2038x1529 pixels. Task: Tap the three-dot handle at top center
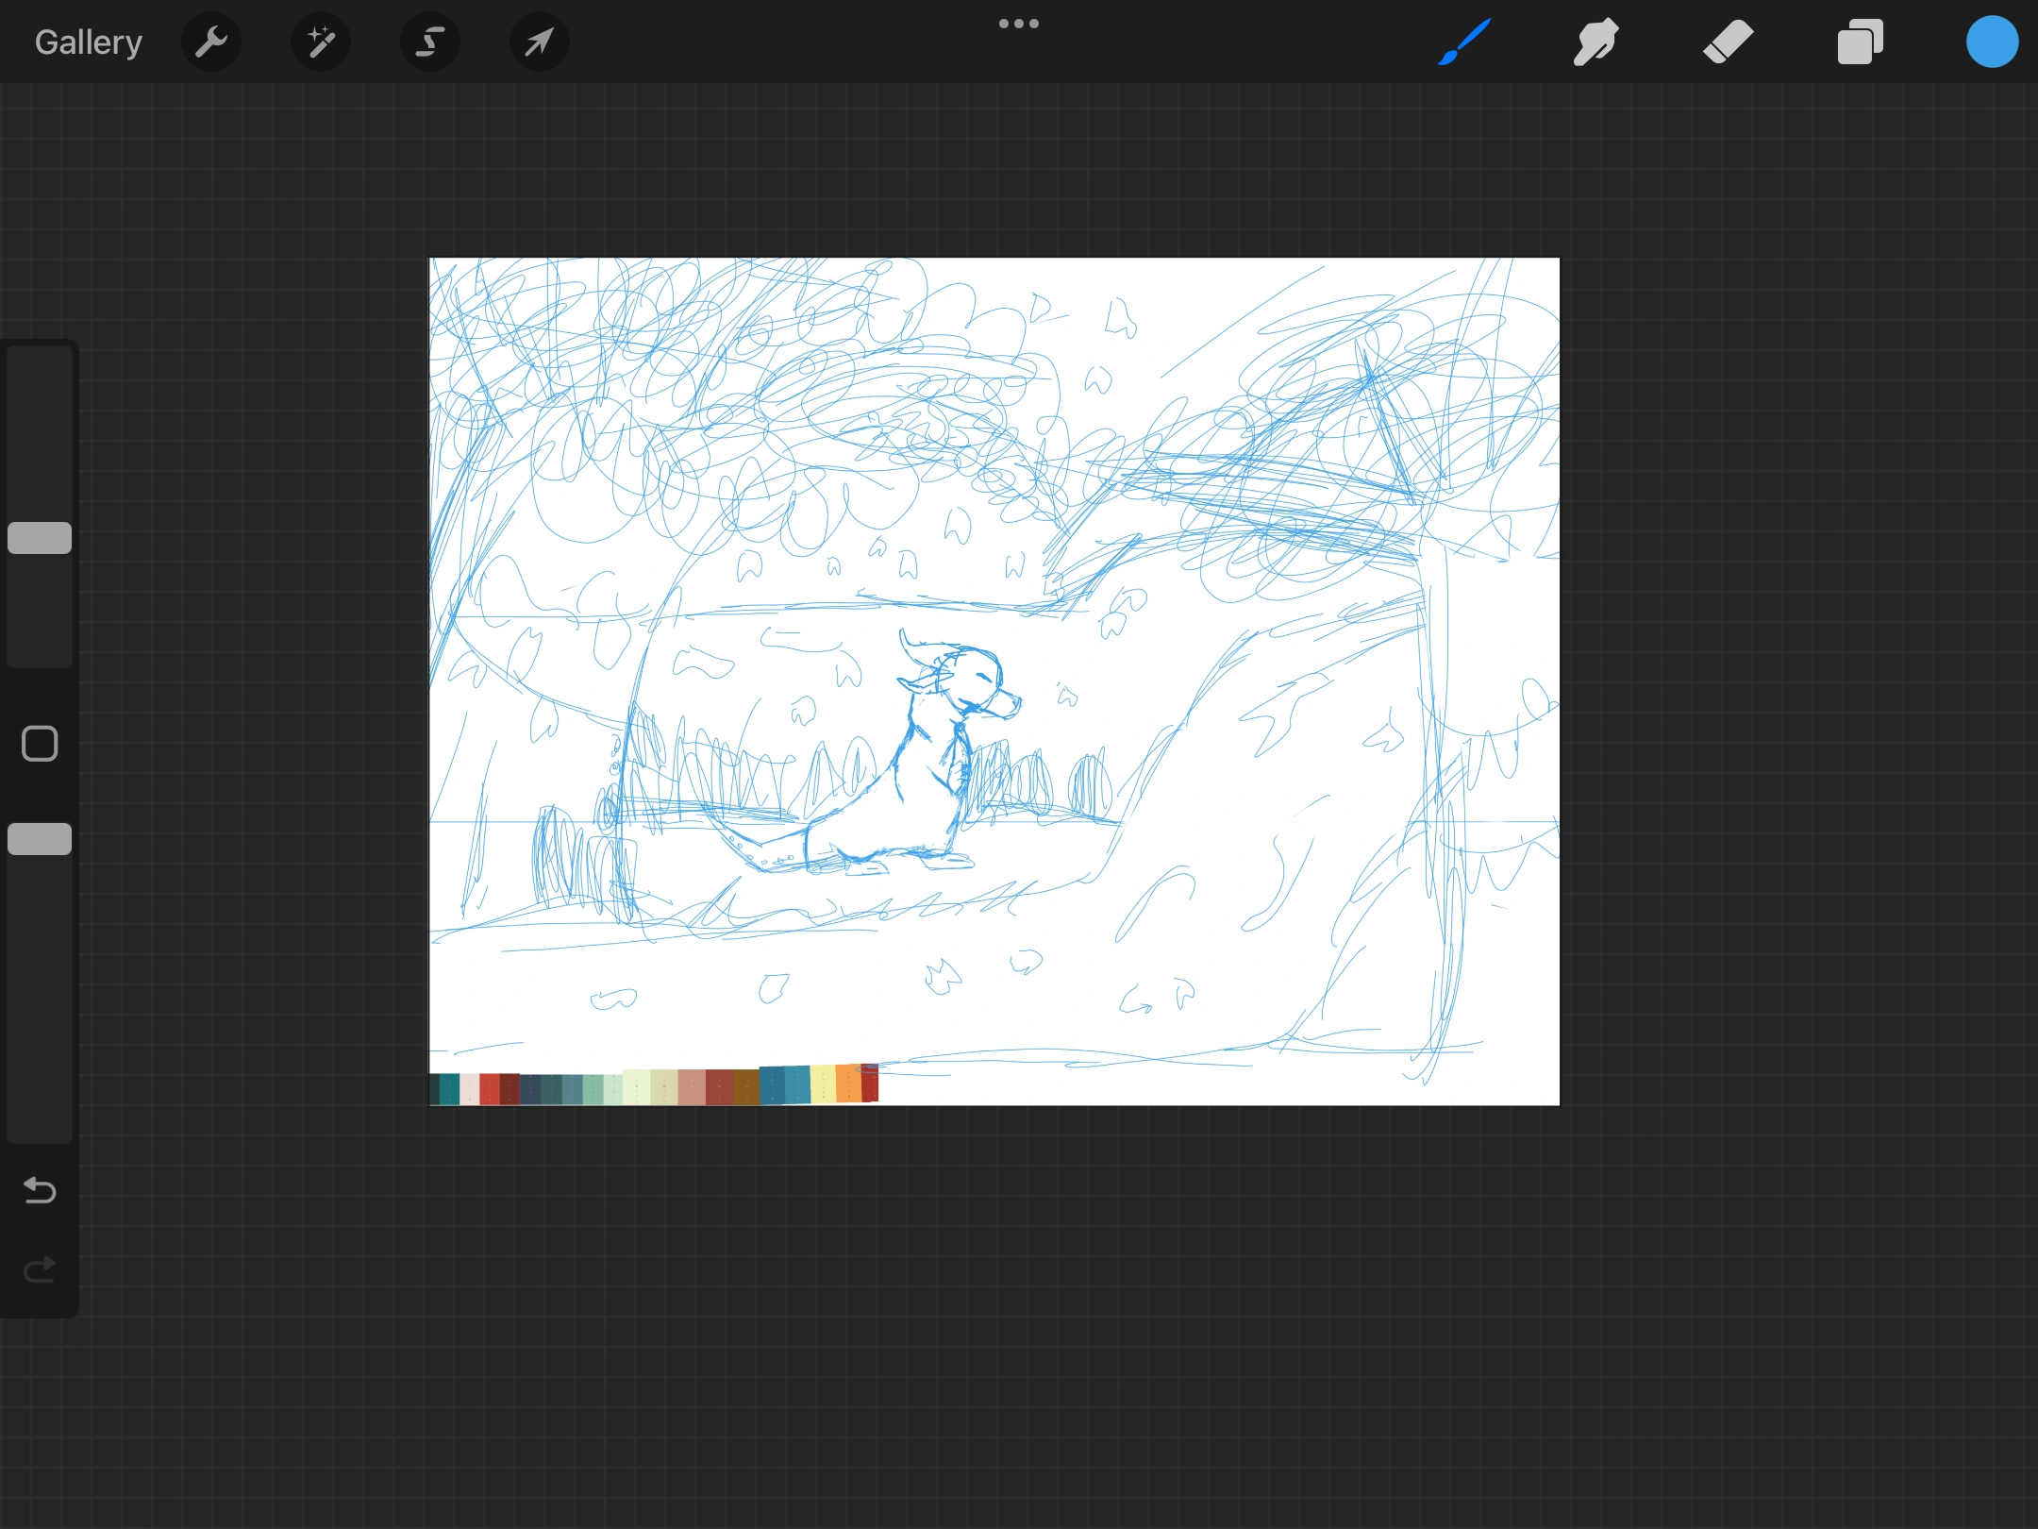click(1019, 23)
